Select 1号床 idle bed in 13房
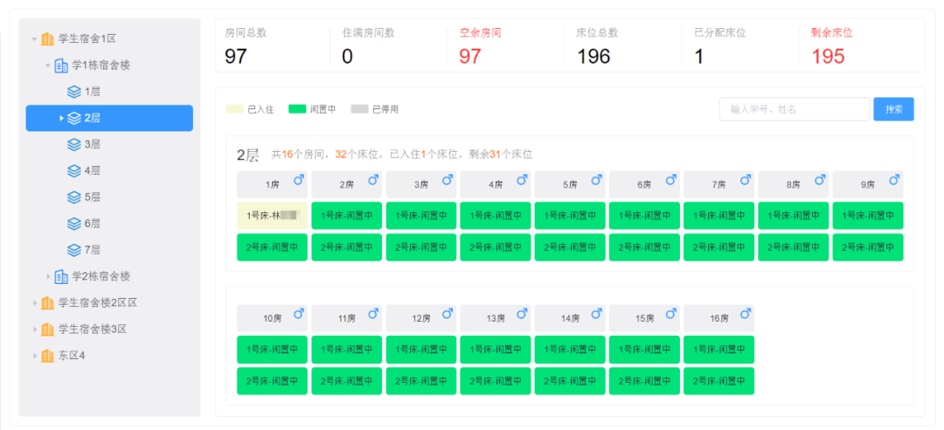This screenshot has width=944, height=430. [x=496, y=350]
